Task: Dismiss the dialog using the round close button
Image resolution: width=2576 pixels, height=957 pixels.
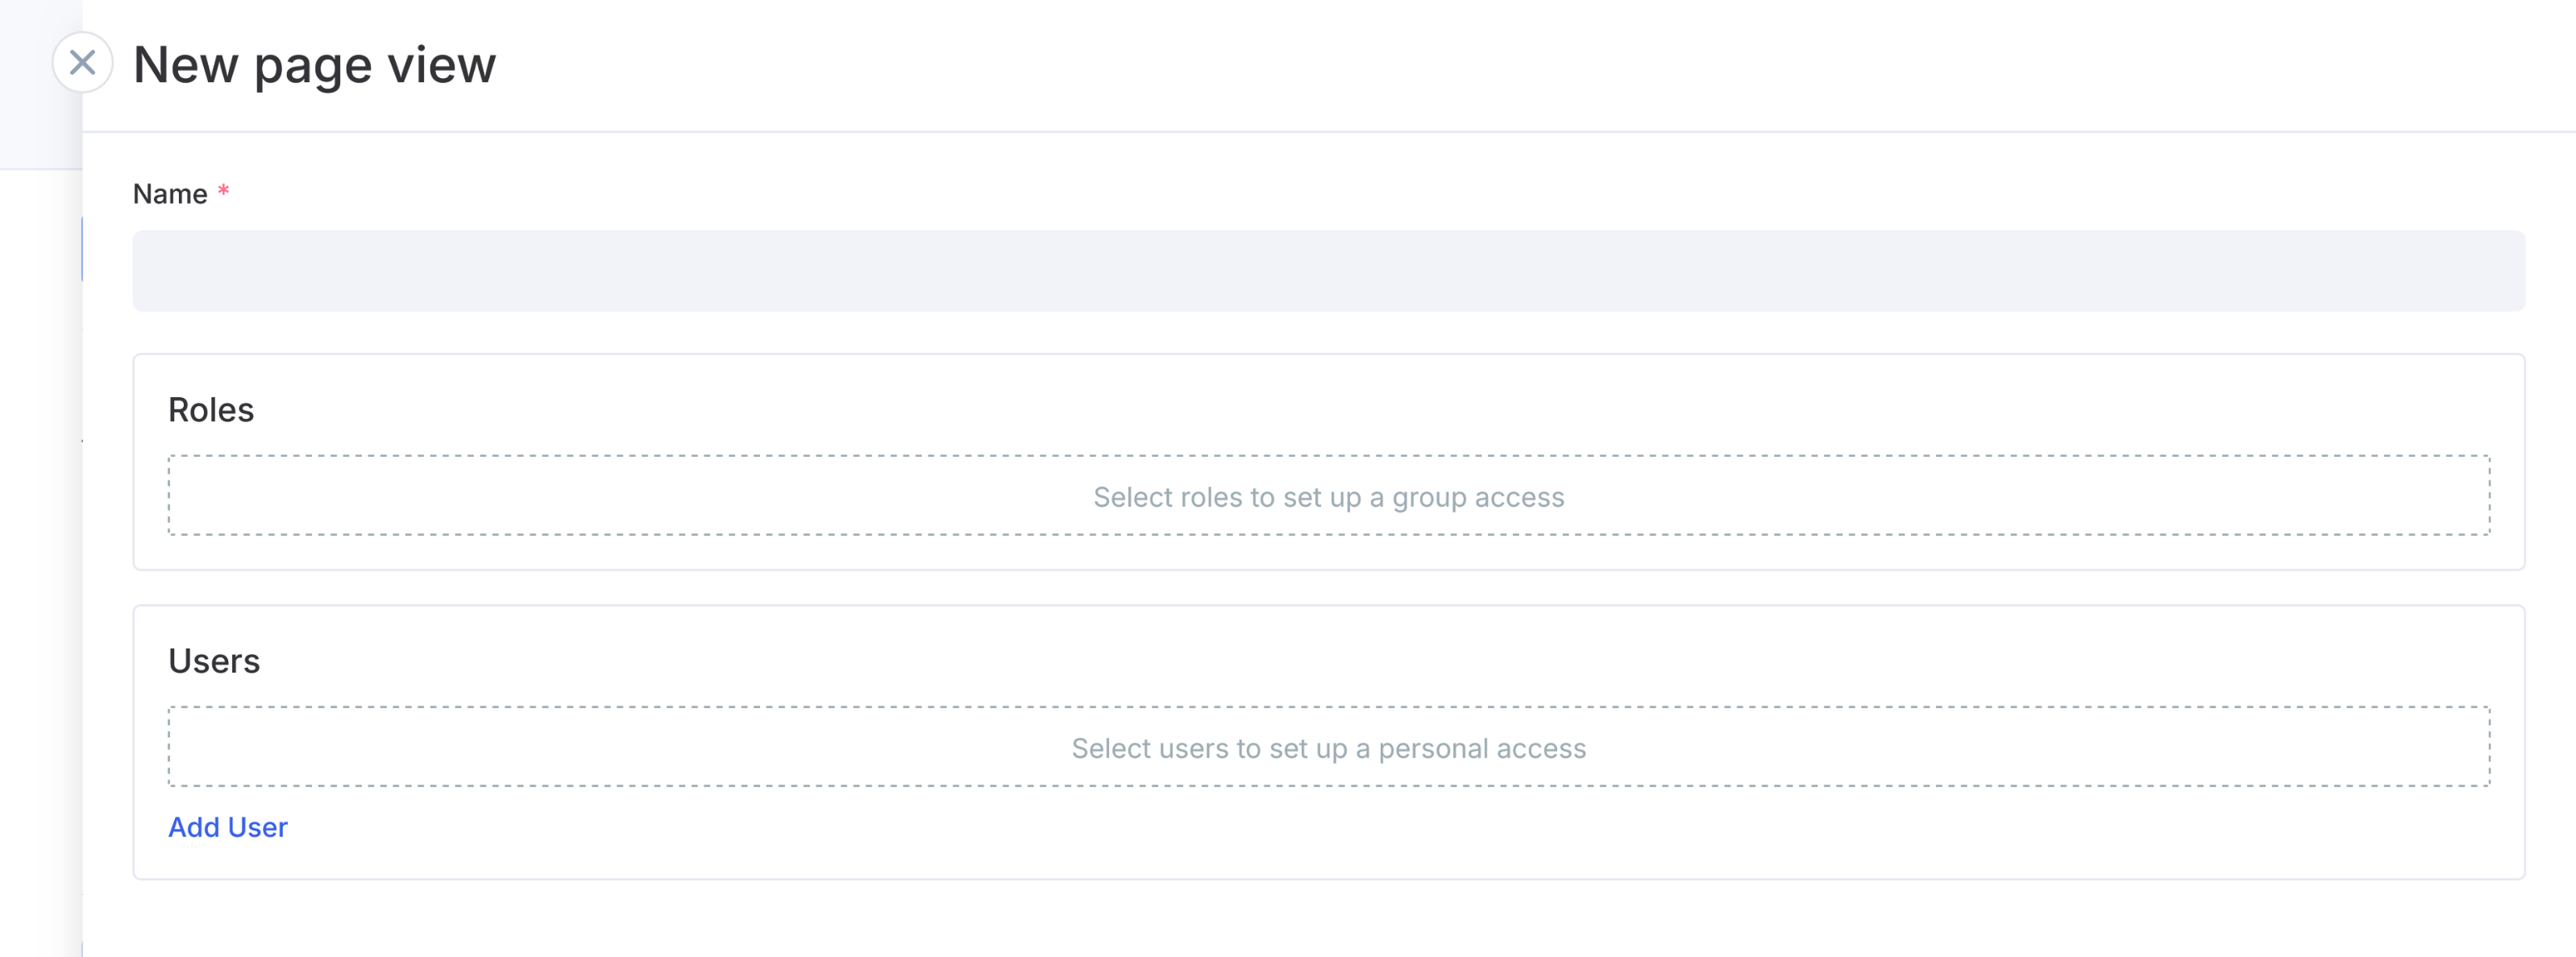Action: tap(82, 63)
